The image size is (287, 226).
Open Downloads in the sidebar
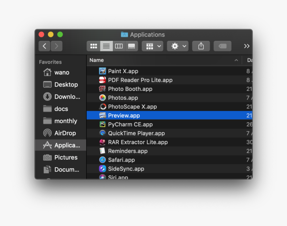60,96
